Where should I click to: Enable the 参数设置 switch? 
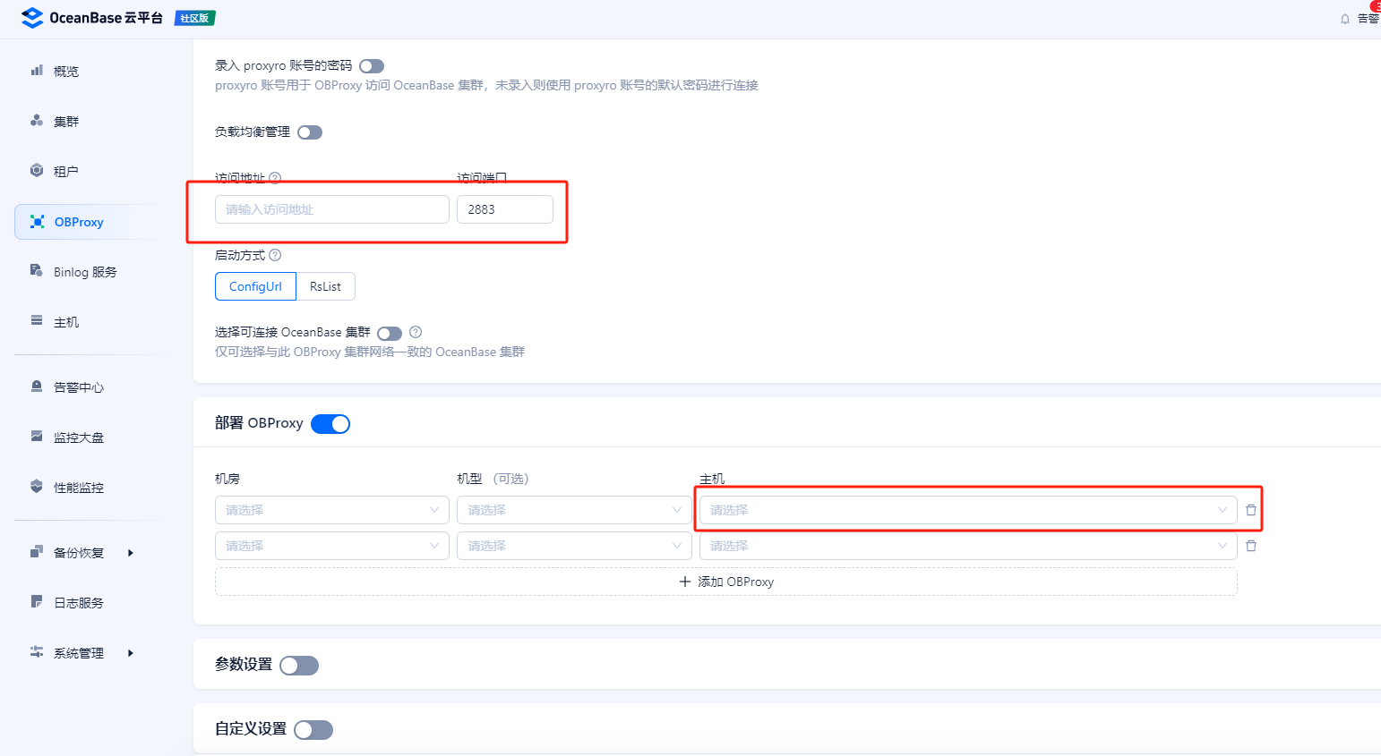click(299, 666)
